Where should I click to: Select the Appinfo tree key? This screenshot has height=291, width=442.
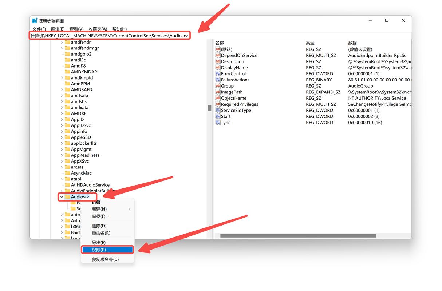[79, 131]
